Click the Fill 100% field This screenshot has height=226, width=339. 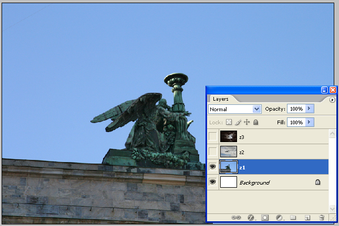296,122
